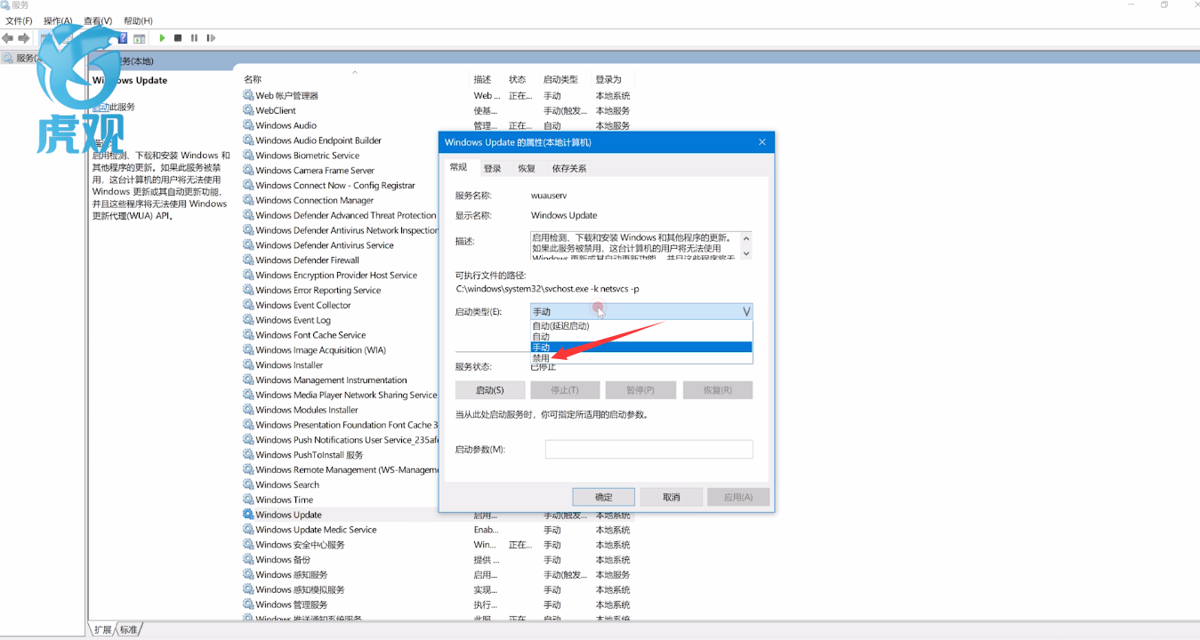Confirm with the 确定 button

[x=604, y=497]
